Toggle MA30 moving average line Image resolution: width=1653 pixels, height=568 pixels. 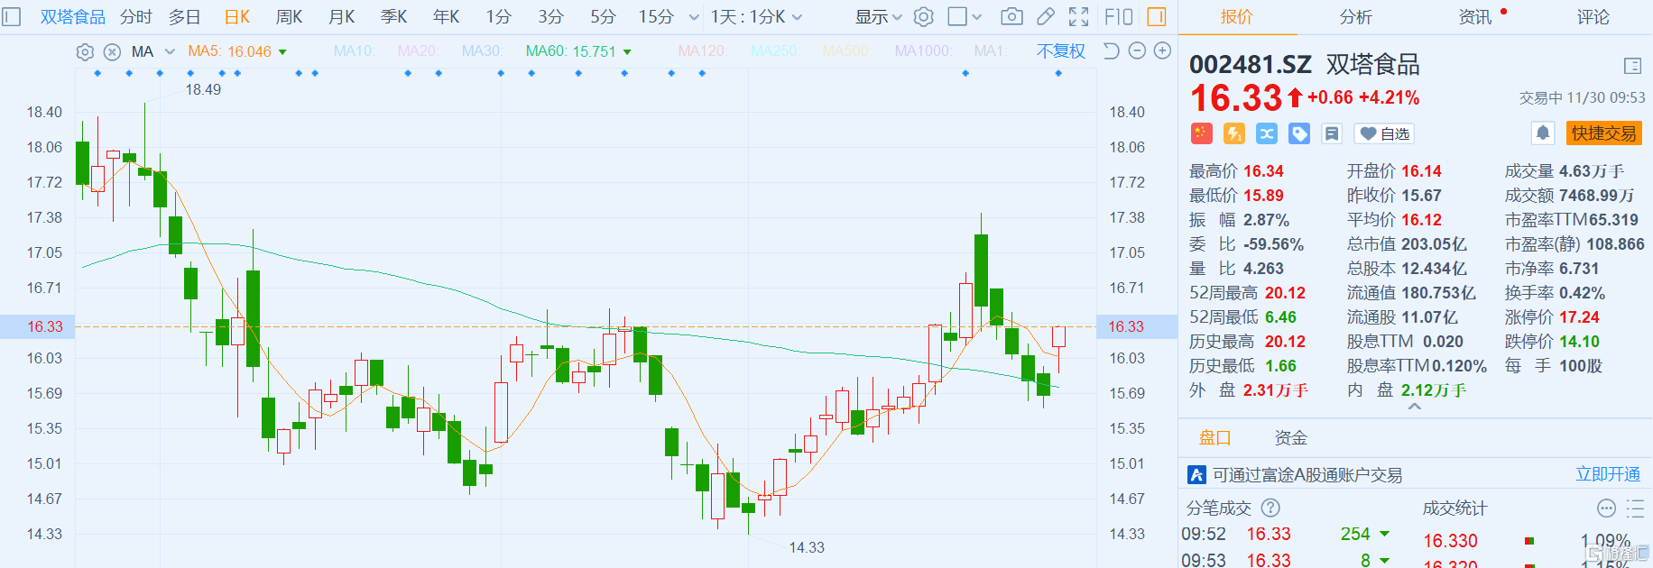[483, 51]
